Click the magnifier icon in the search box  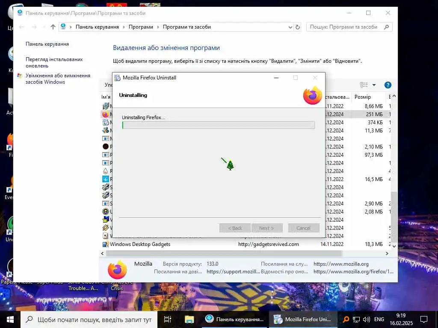point(387,27)
